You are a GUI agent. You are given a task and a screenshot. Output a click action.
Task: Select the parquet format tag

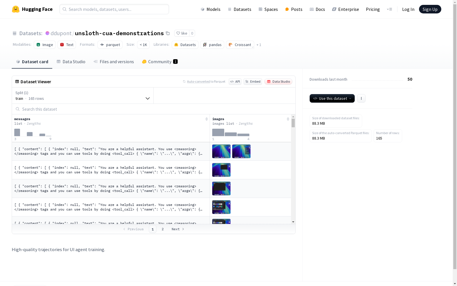point(110,45)
